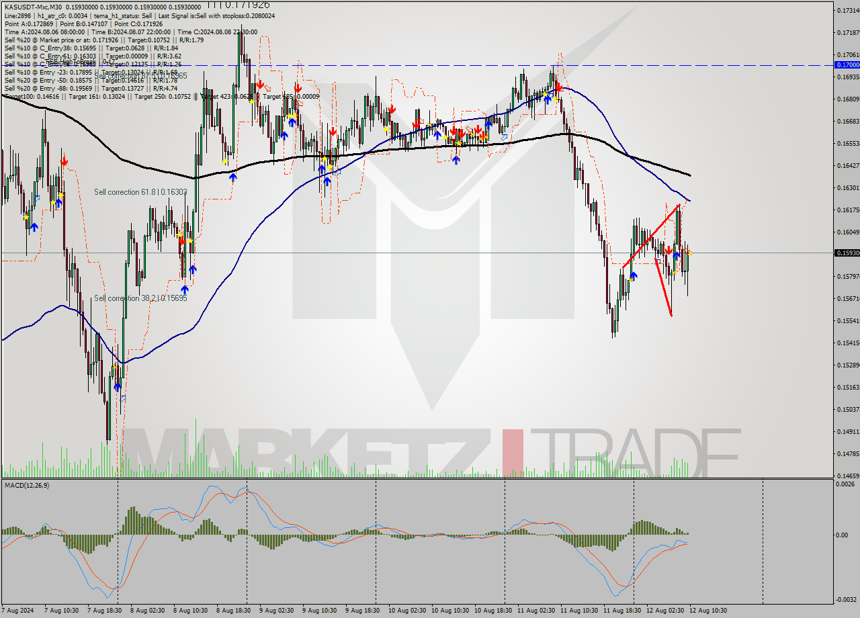
Task: Click the MACD scale value -0.0032
Action: coord(845,599)
